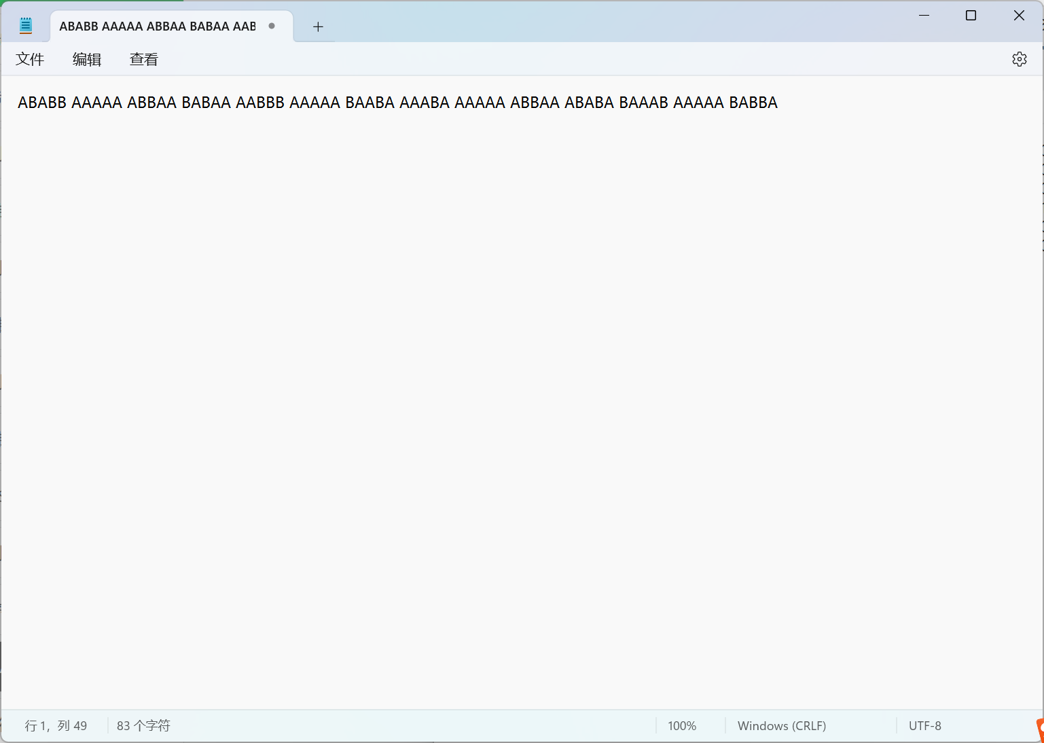Place cursor in the word AABBB
This screenshot has height=743, width=1044.
coord(260,103)
